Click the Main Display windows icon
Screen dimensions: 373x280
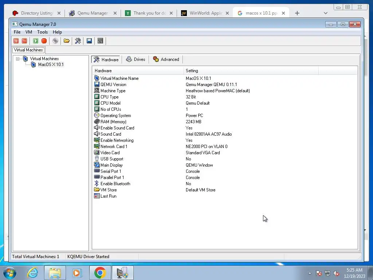pos(97,165)
